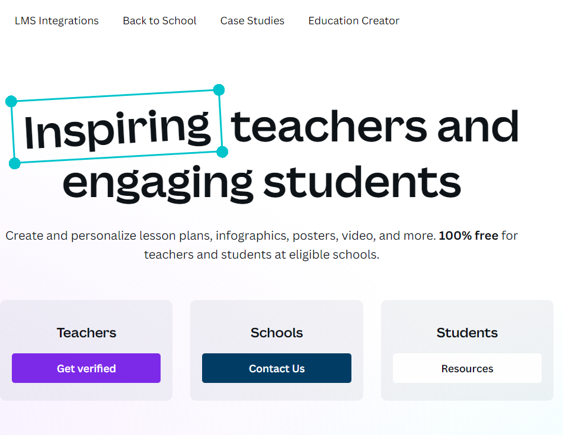The width and height of the screenshot is (563, 435).
Task: Select the framed word Inspiring
Action: pyautogui.click(x=117, y=128)
